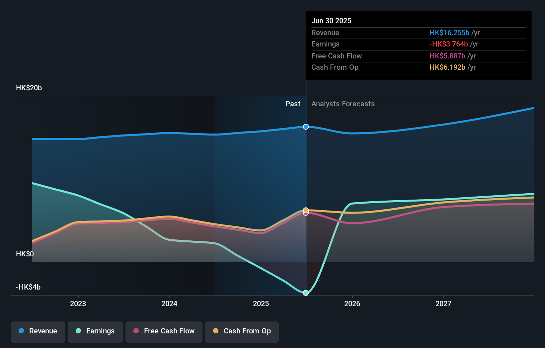Switch to the Past section of chart

coord(293,104)
